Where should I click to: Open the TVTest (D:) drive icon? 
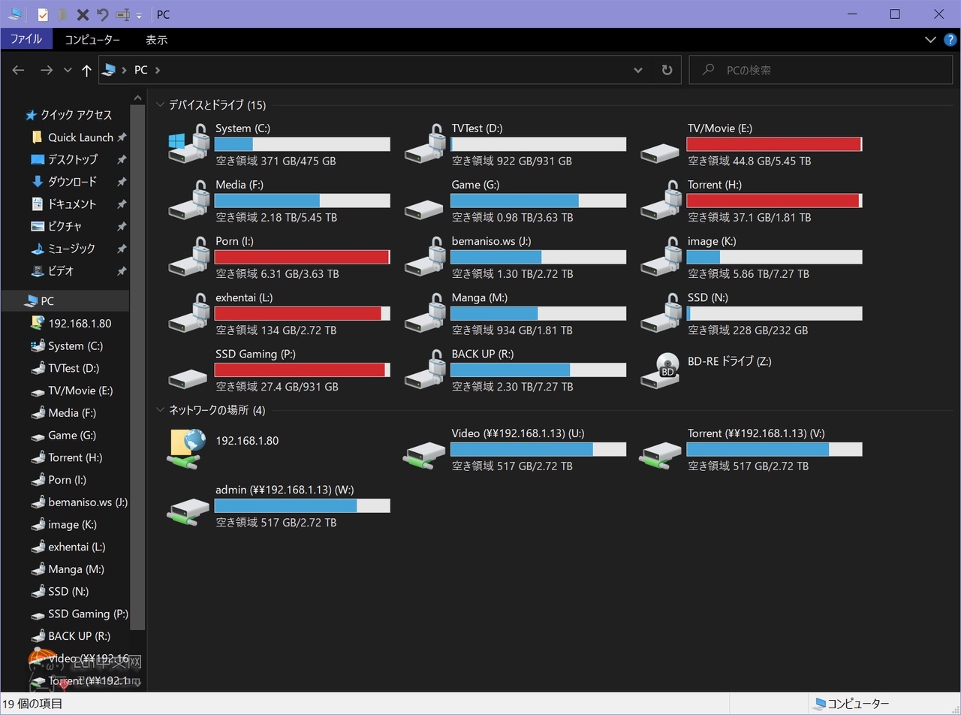[424, 144]
